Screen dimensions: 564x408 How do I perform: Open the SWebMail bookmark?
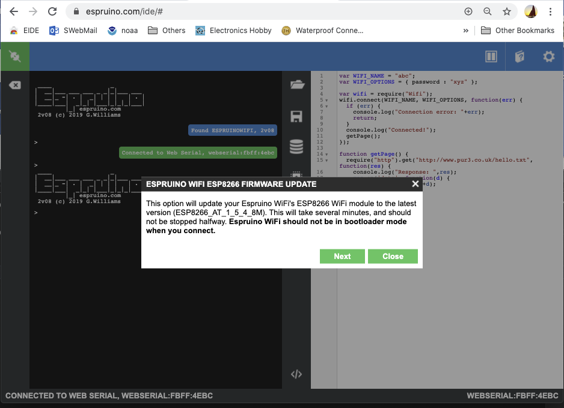tap(73, 31)
